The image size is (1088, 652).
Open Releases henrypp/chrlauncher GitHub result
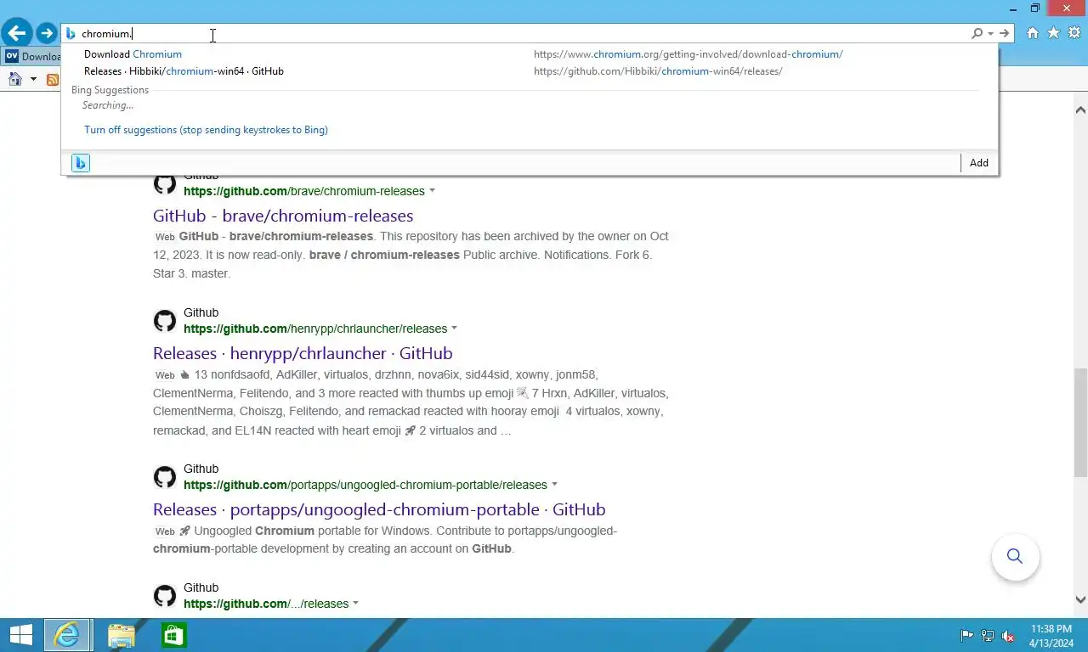[x=303, y=353]
